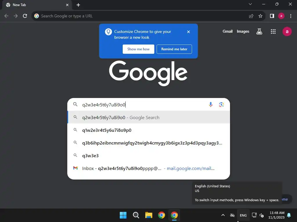Reload the page with the refresh icon

tap(25, 16)
